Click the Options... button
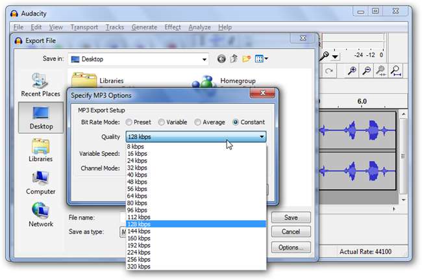The width and height of the screenshot is (422, 280). (290, 247)
